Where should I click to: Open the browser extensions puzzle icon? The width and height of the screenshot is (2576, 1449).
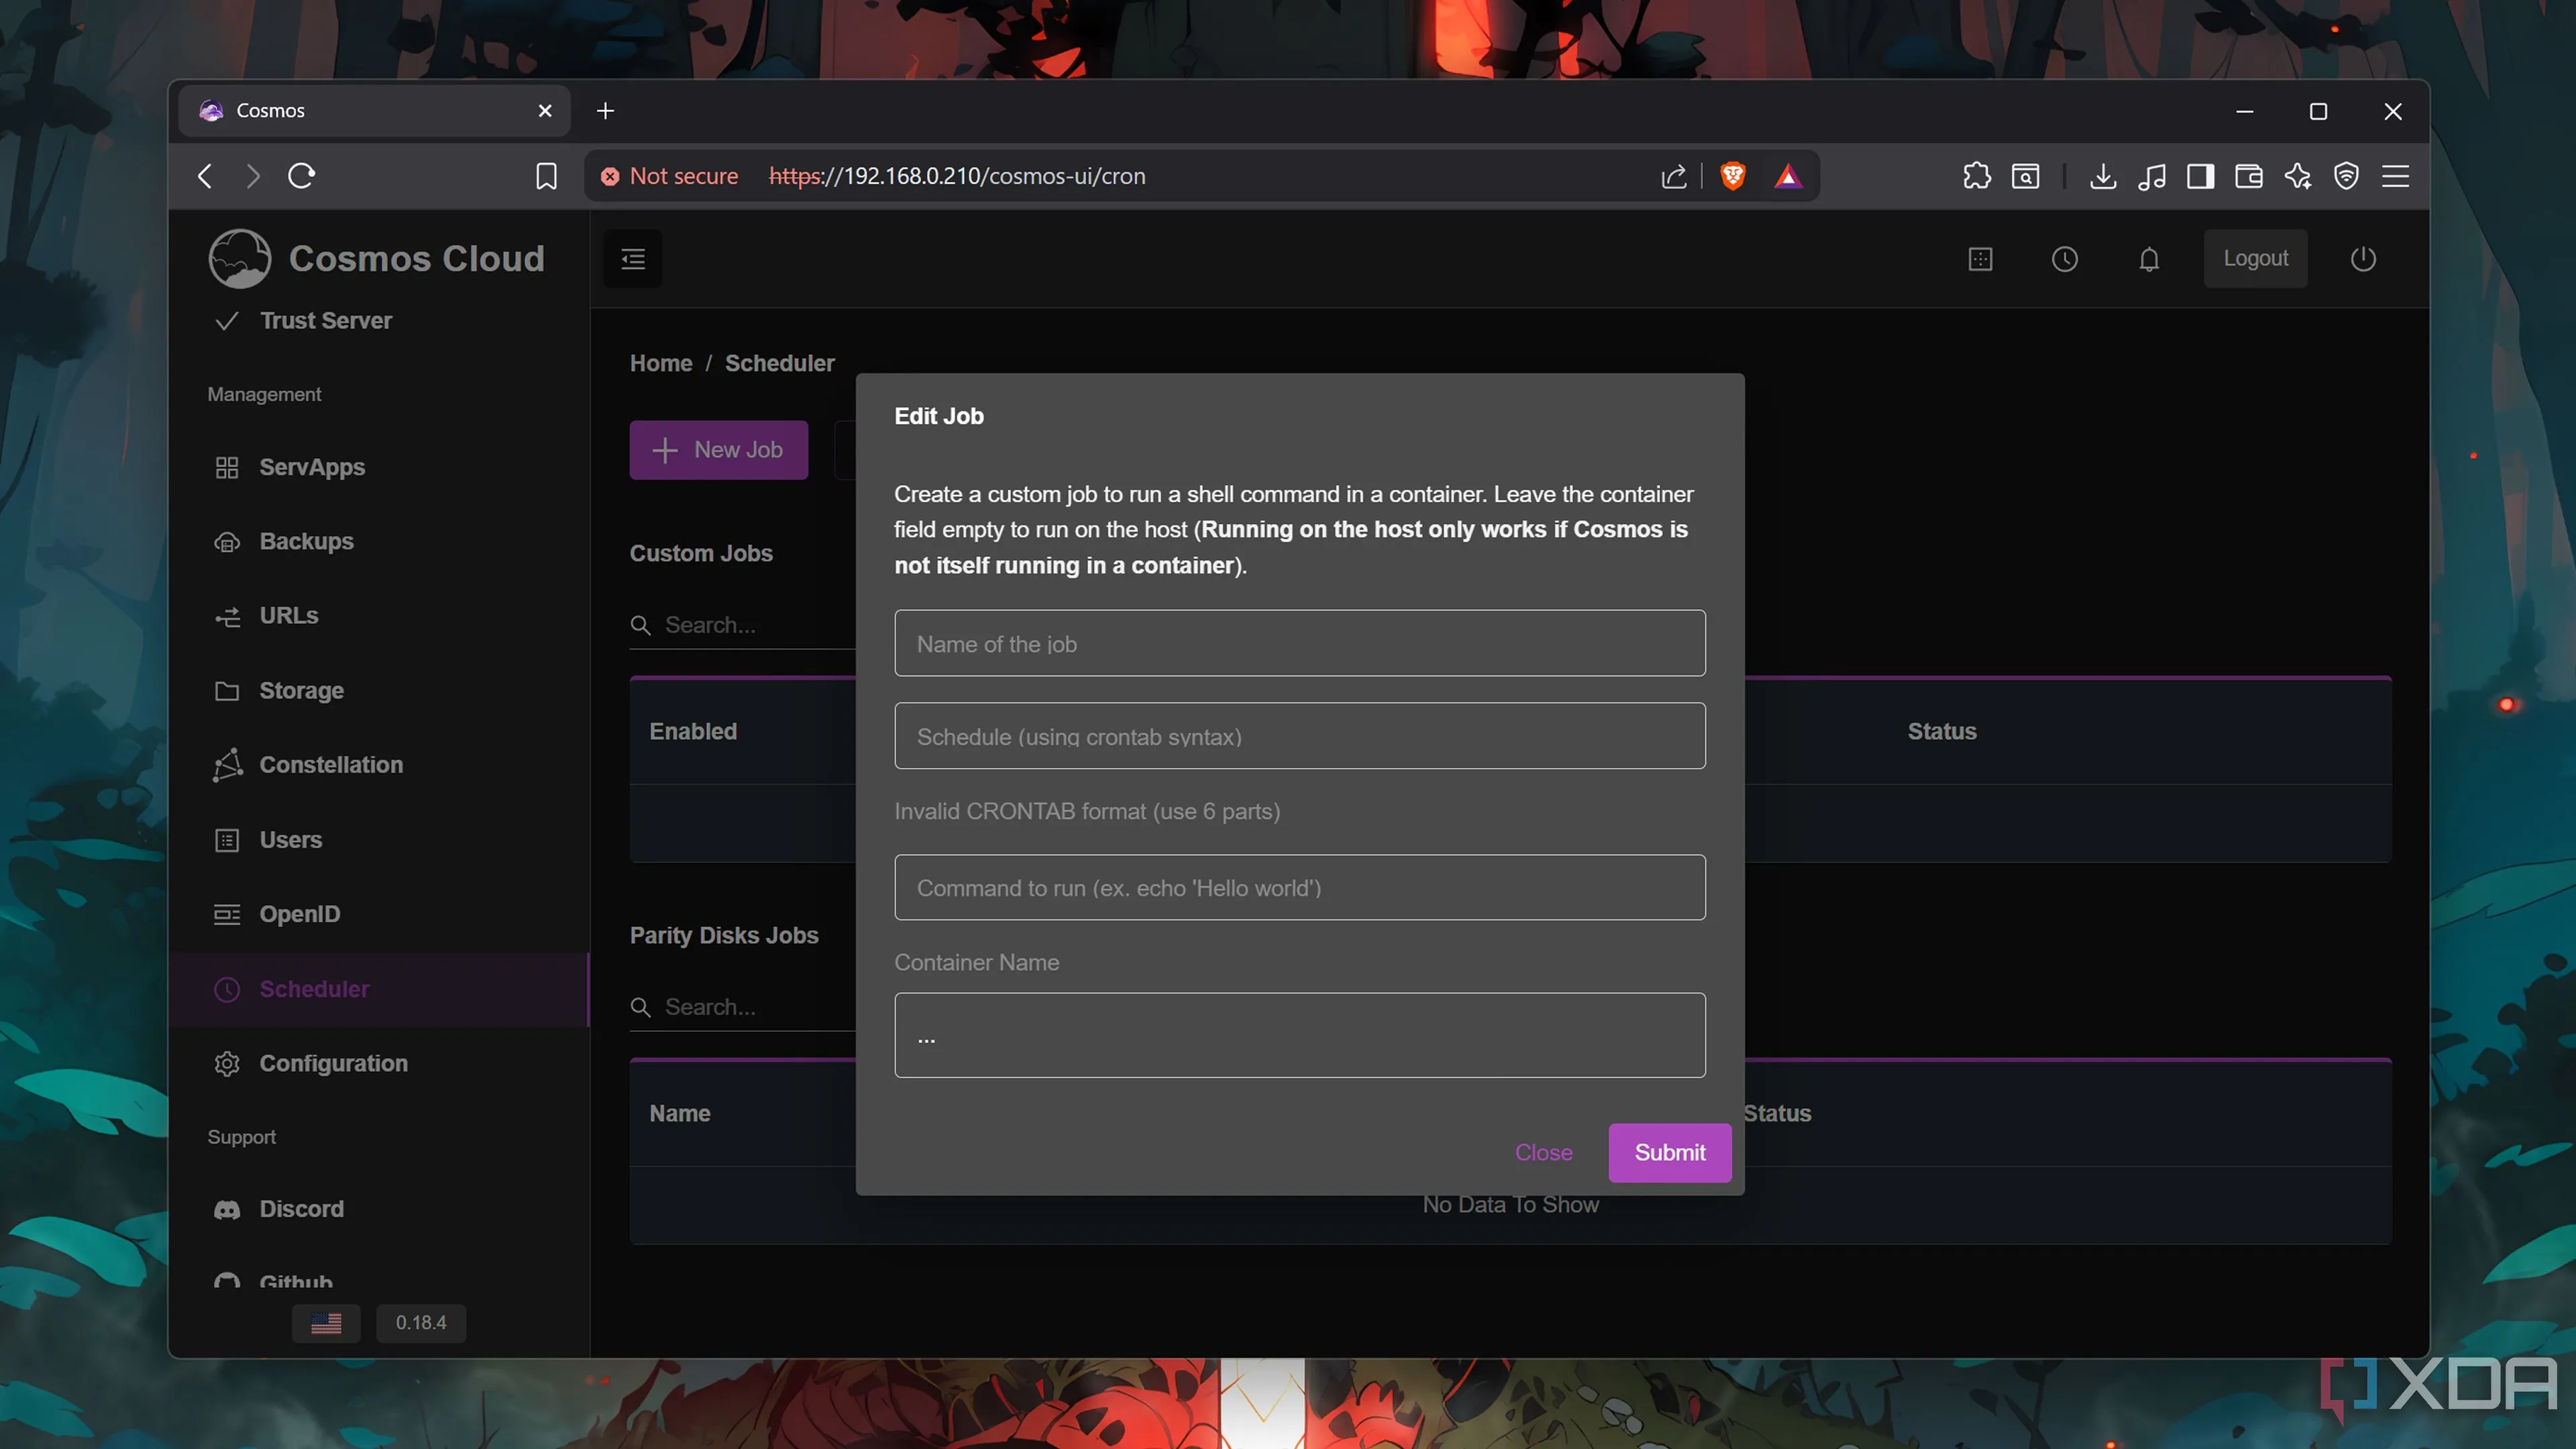[x=1976, y=176]
